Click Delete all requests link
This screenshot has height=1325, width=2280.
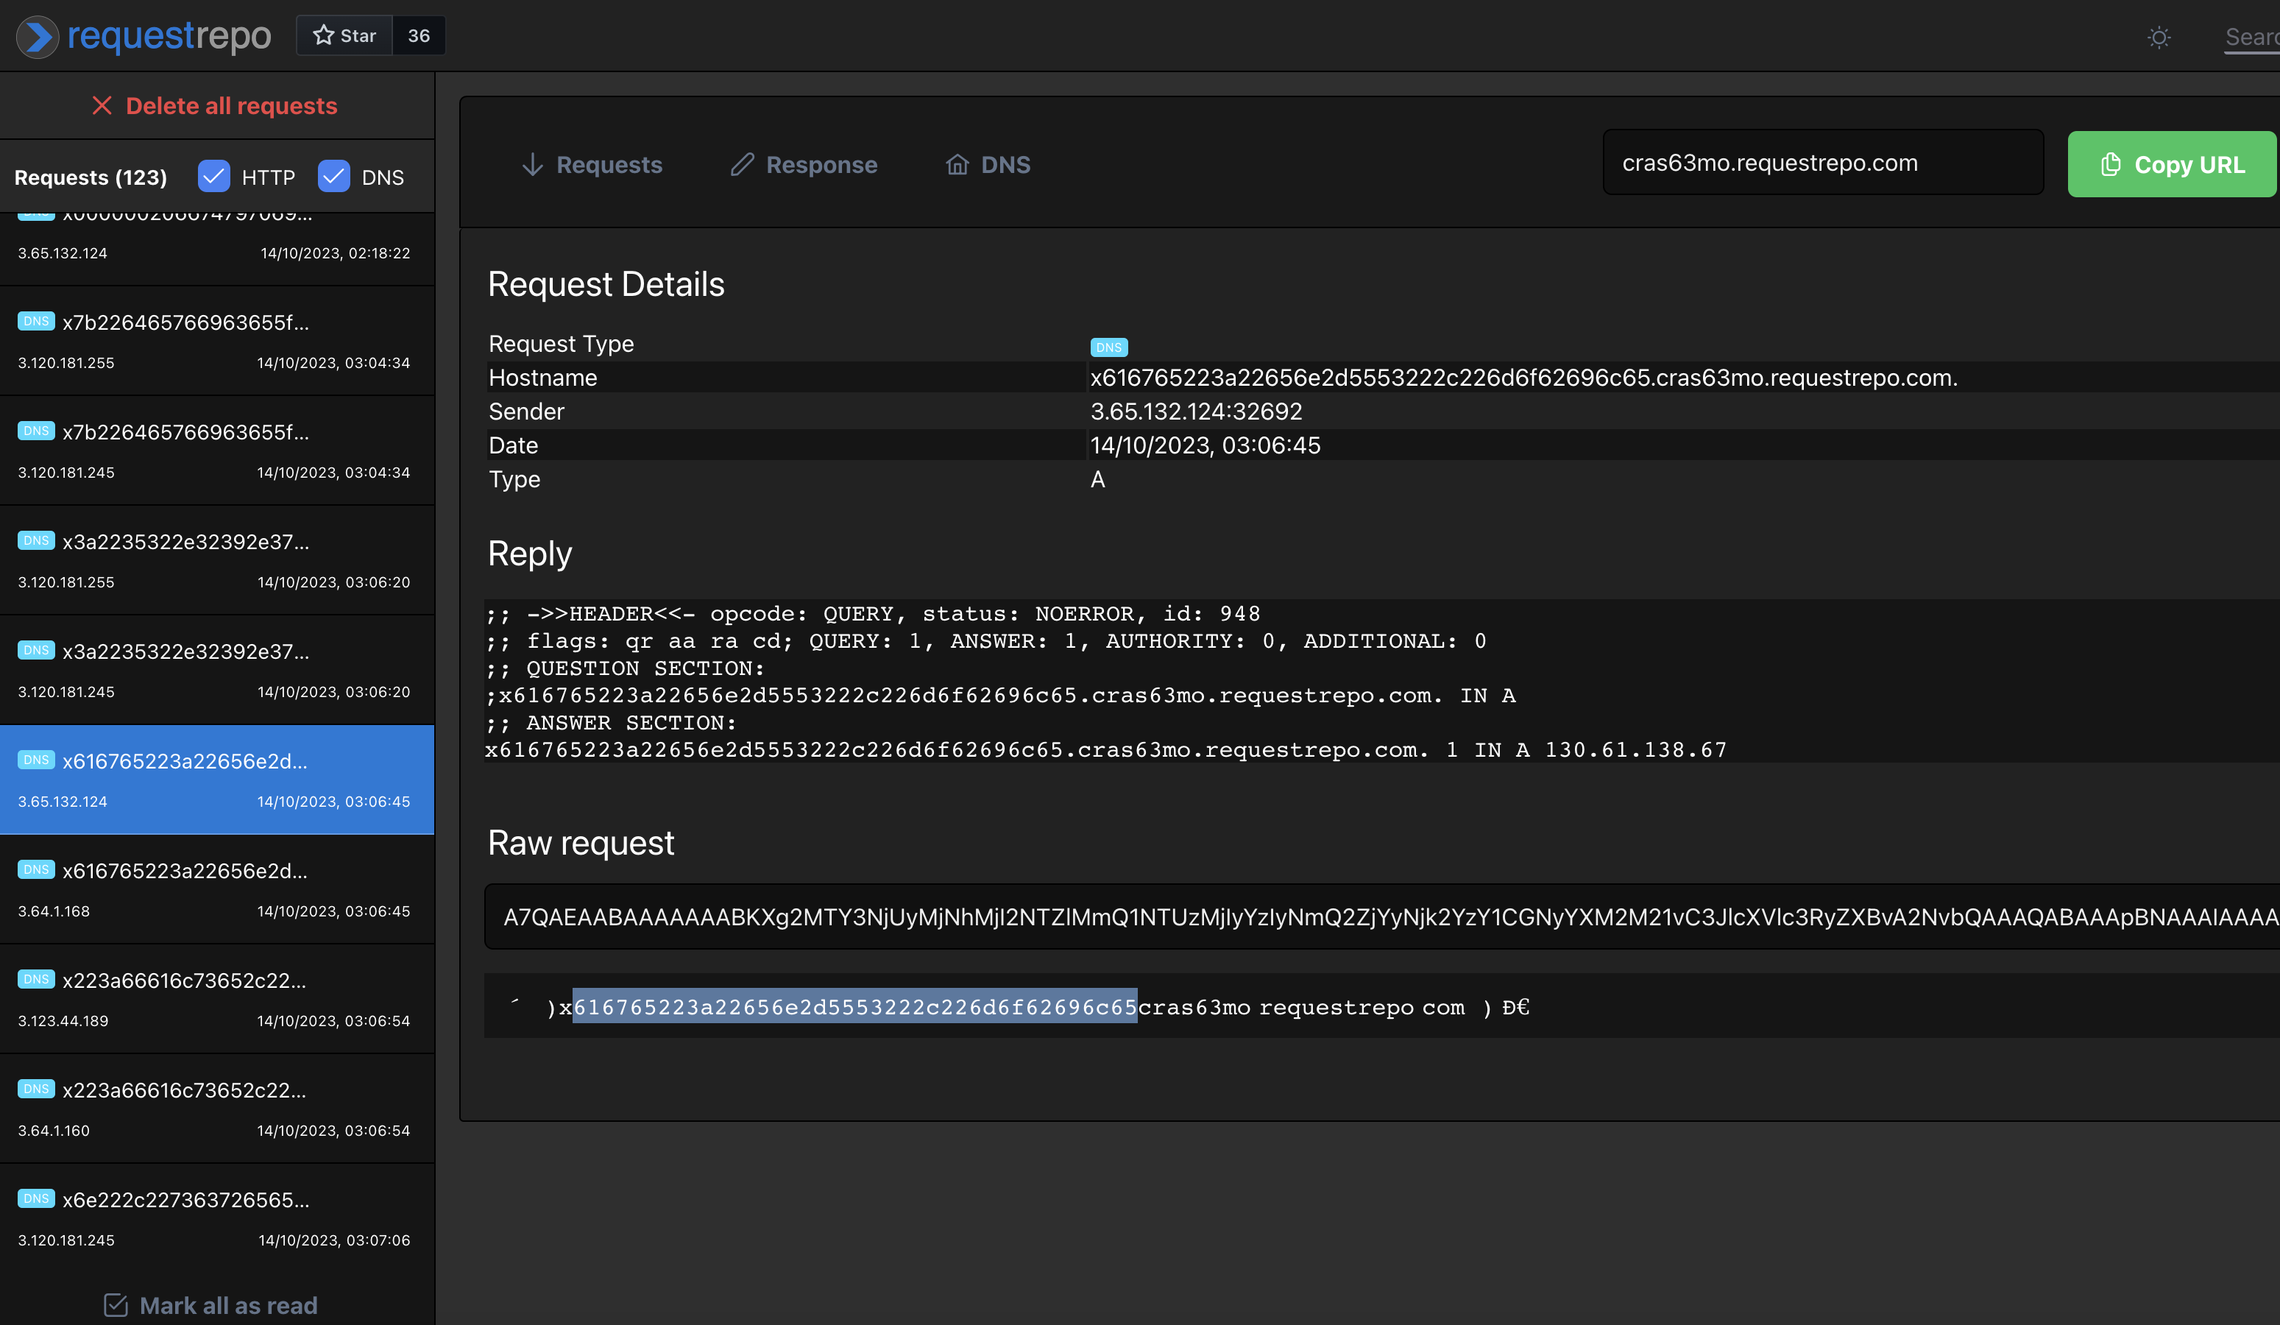point(230,106)
